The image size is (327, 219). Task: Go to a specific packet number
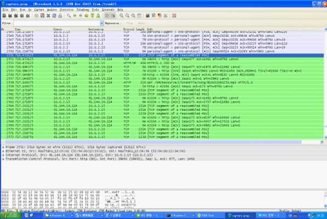[87, 16]
